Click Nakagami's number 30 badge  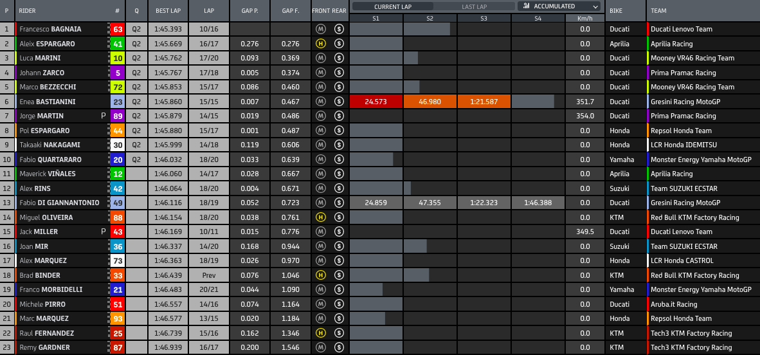click(x=118, y=145)
